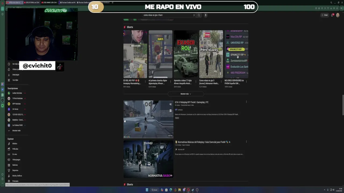Open the system tray hidden icons chevron

coord(324,190)
